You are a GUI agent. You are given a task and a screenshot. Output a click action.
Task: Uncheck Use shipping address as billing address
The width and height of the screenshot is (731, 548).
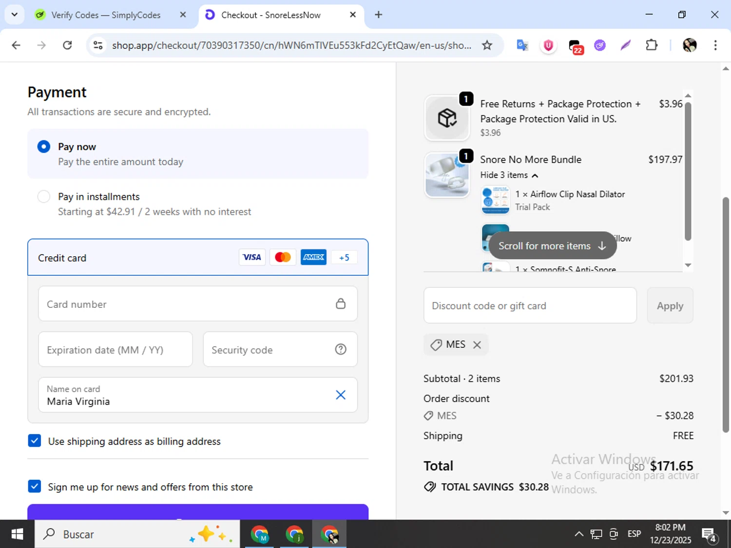tap(35, 441)
